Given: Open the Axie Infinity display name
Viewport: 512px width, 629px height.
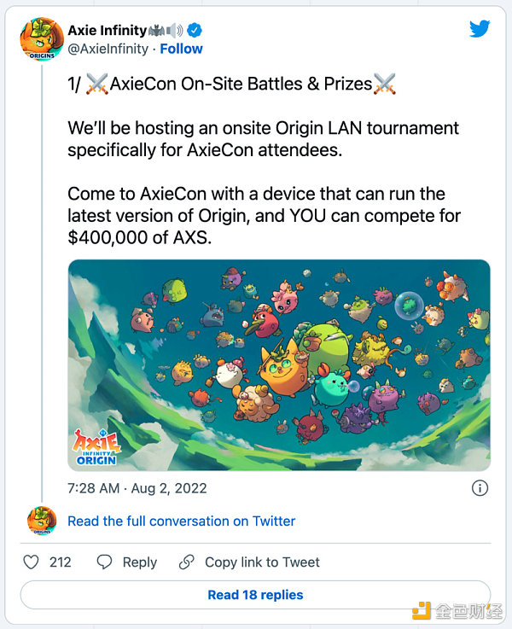Looking at the screenshot, I should (107, 30).
